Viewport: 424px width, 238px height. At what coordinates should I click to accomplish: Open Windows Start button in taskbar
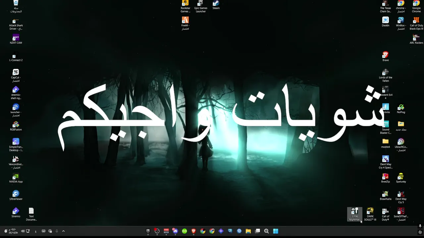click(276, 231)
